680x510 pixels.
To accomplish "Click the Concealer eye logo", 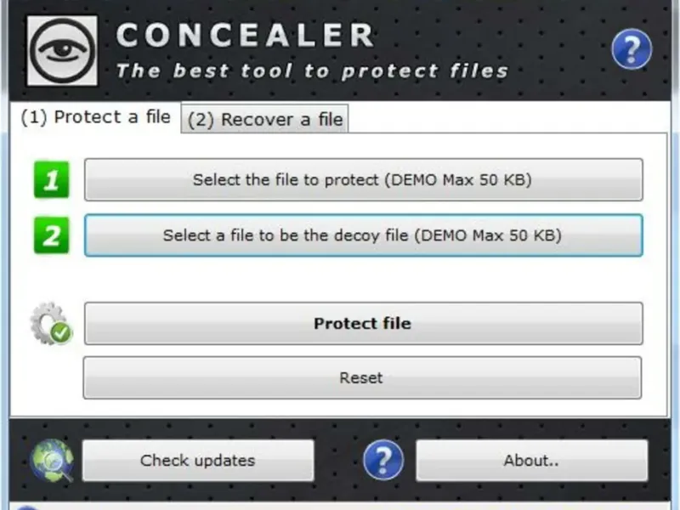I will pos(62,49).
